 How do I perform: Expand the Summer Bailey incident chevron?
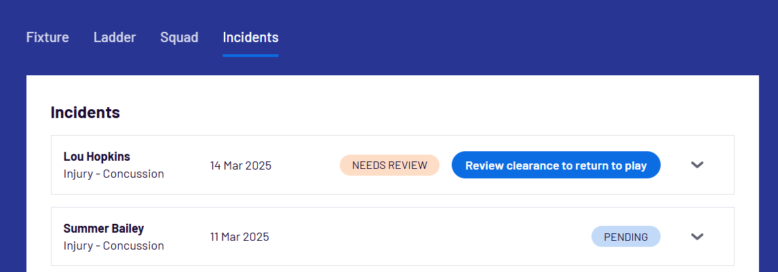point(697,237)
